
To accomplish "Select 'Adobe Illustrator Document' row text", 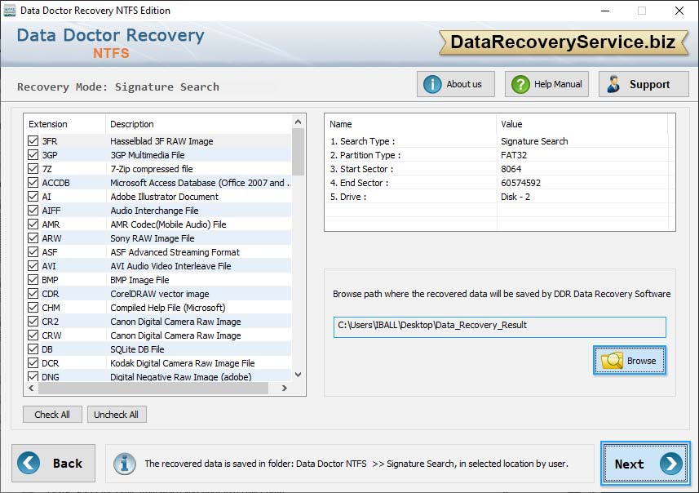I will [x=164, y=197].
